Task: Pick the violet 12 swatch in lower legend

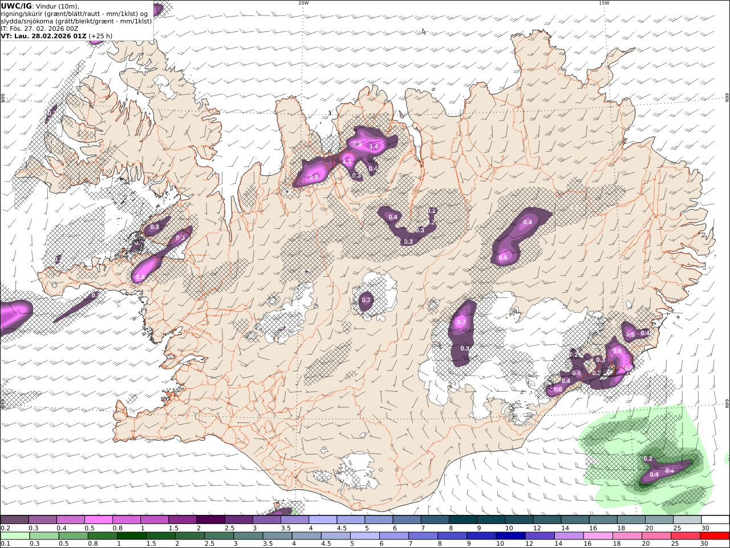Action: [540, 536]
